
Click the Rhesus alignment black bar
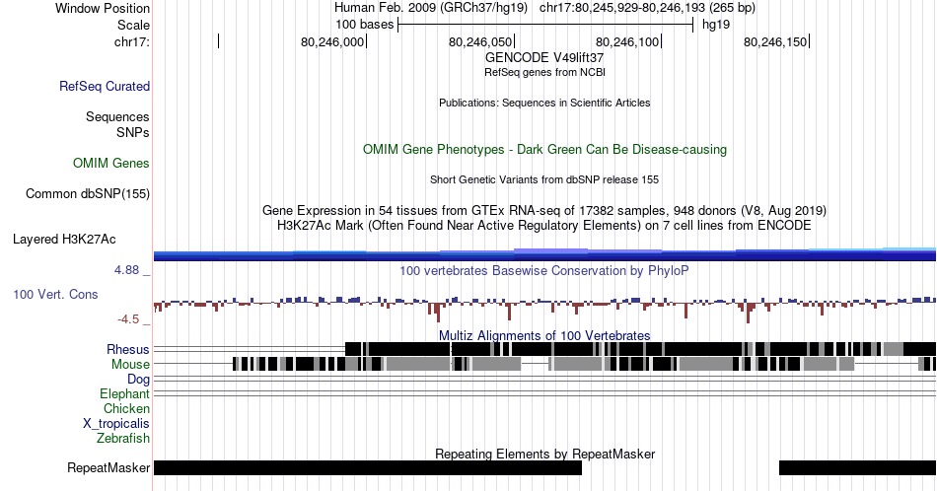(x=640, y=349)
